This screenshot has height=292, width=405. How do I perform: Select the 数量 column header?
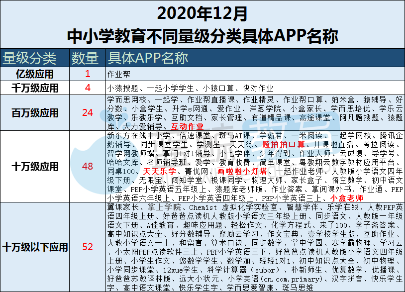(85, 58)
